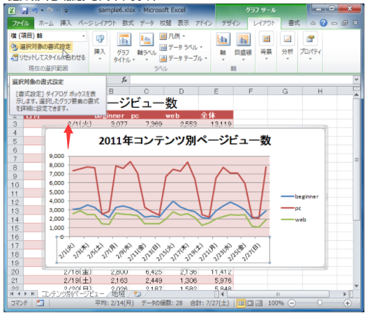Select the pc legend entry
This screenshot has height=313, width=370.
pos(291,208)
